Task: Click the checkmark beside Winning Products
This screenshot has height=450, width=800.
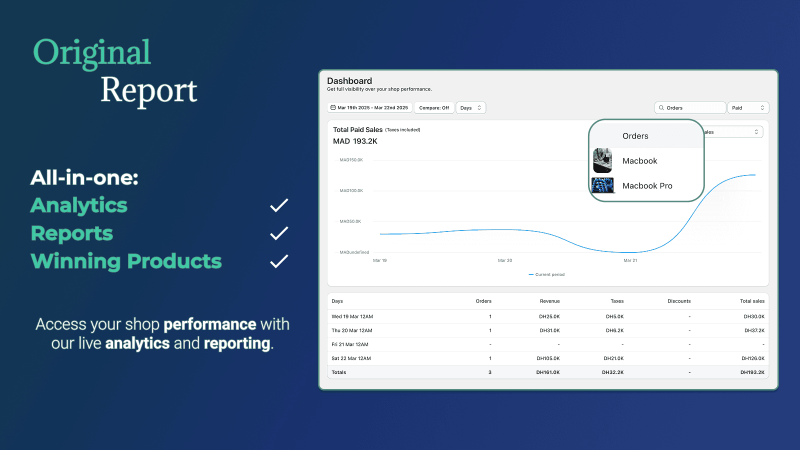Action: coord(279,261)
